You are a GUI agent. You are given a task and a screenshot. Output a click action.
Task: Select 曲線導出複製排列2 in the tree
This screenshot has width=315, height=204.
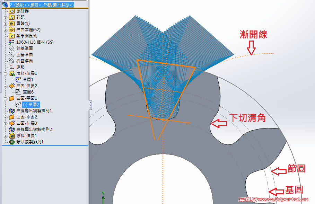(x=34, y=129)
